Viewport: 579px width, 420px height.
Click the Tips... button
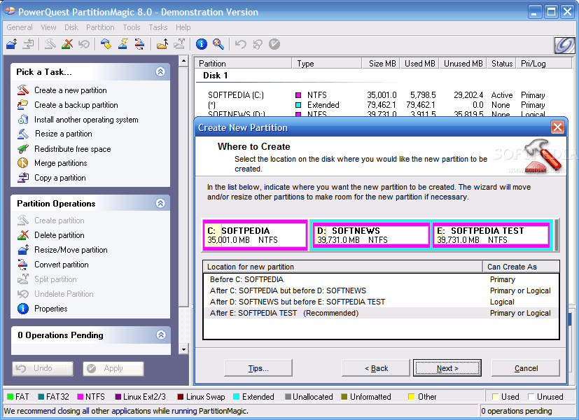point(258,368)
